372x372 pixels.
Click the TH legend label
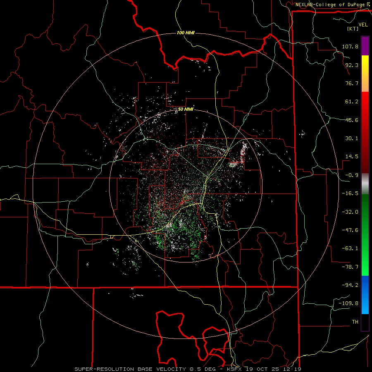tap(355, 322)
